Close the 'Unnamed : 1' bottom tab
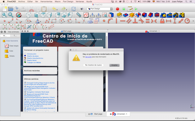The height and width of the screenshot is (121, 195). point(111,114)
